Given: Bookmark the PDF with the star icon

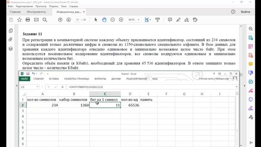Looking at the screenshot, I should (20, 20).
